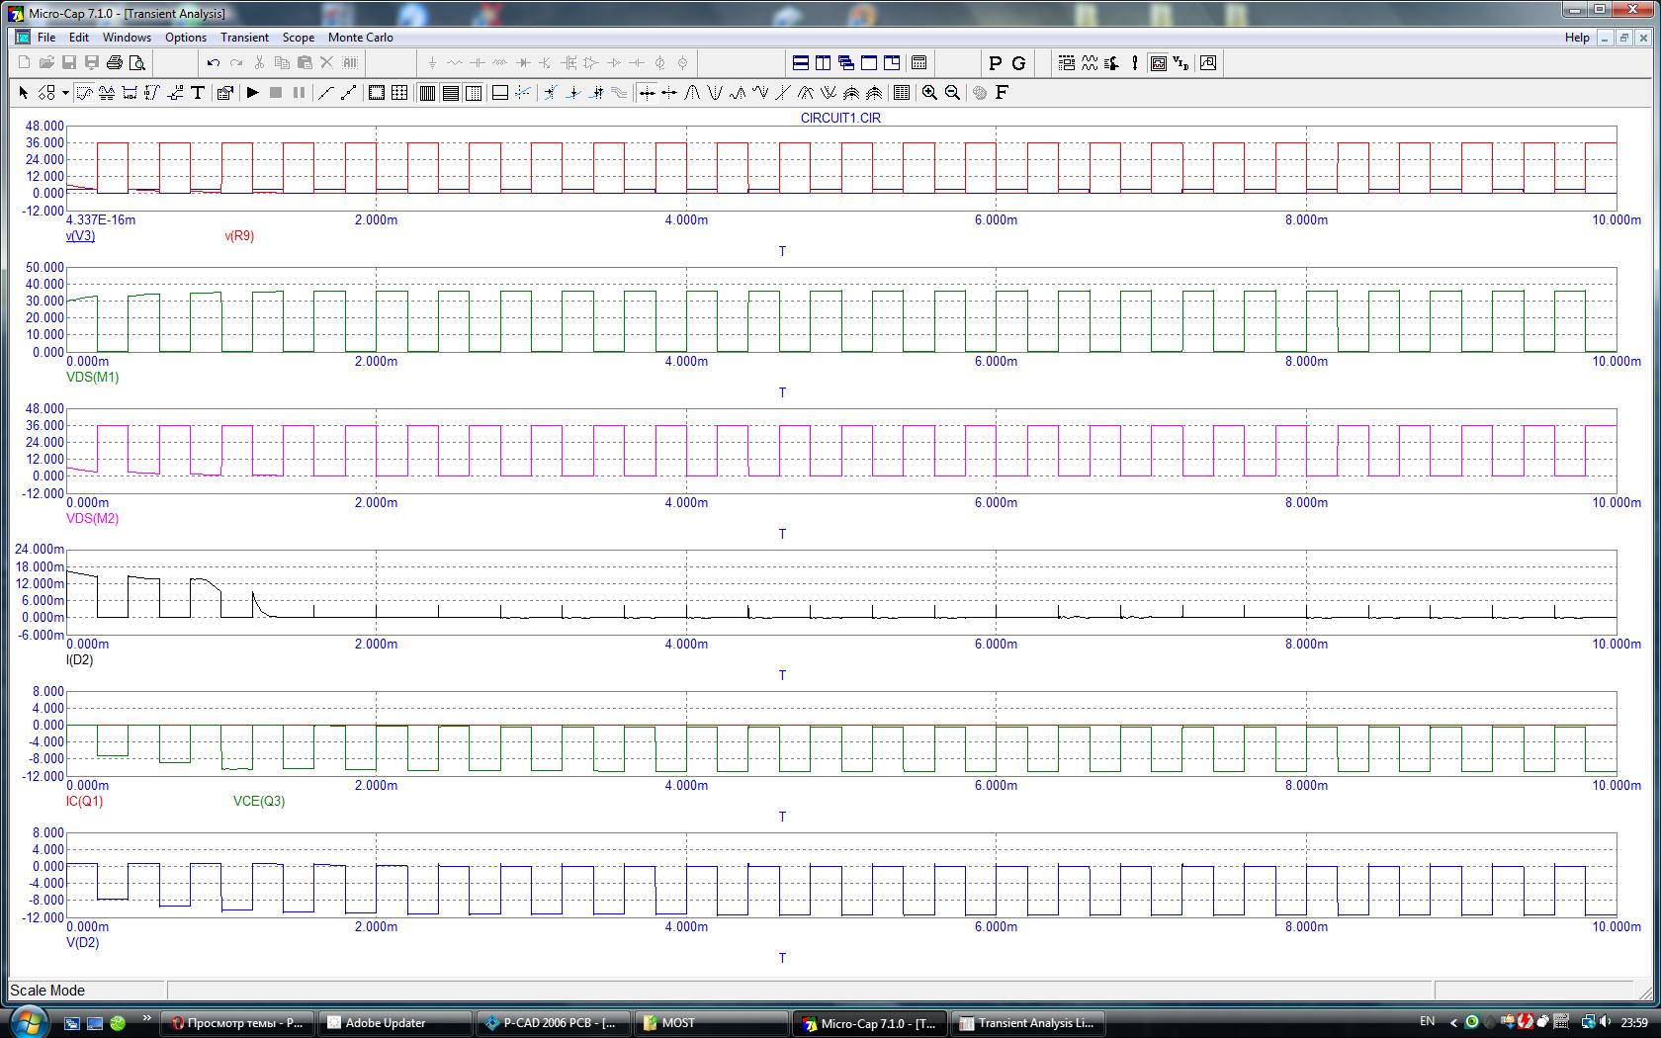This screenshot has width=1661, height=1038.
Task: Toggle the P toolbar button
Action: 995,63
